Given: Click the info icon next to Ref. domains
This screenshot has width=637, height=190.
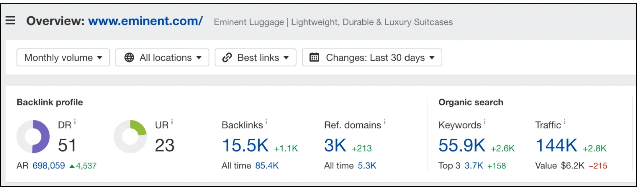Looking at the screenshot, I should click(x=385, y=122).
